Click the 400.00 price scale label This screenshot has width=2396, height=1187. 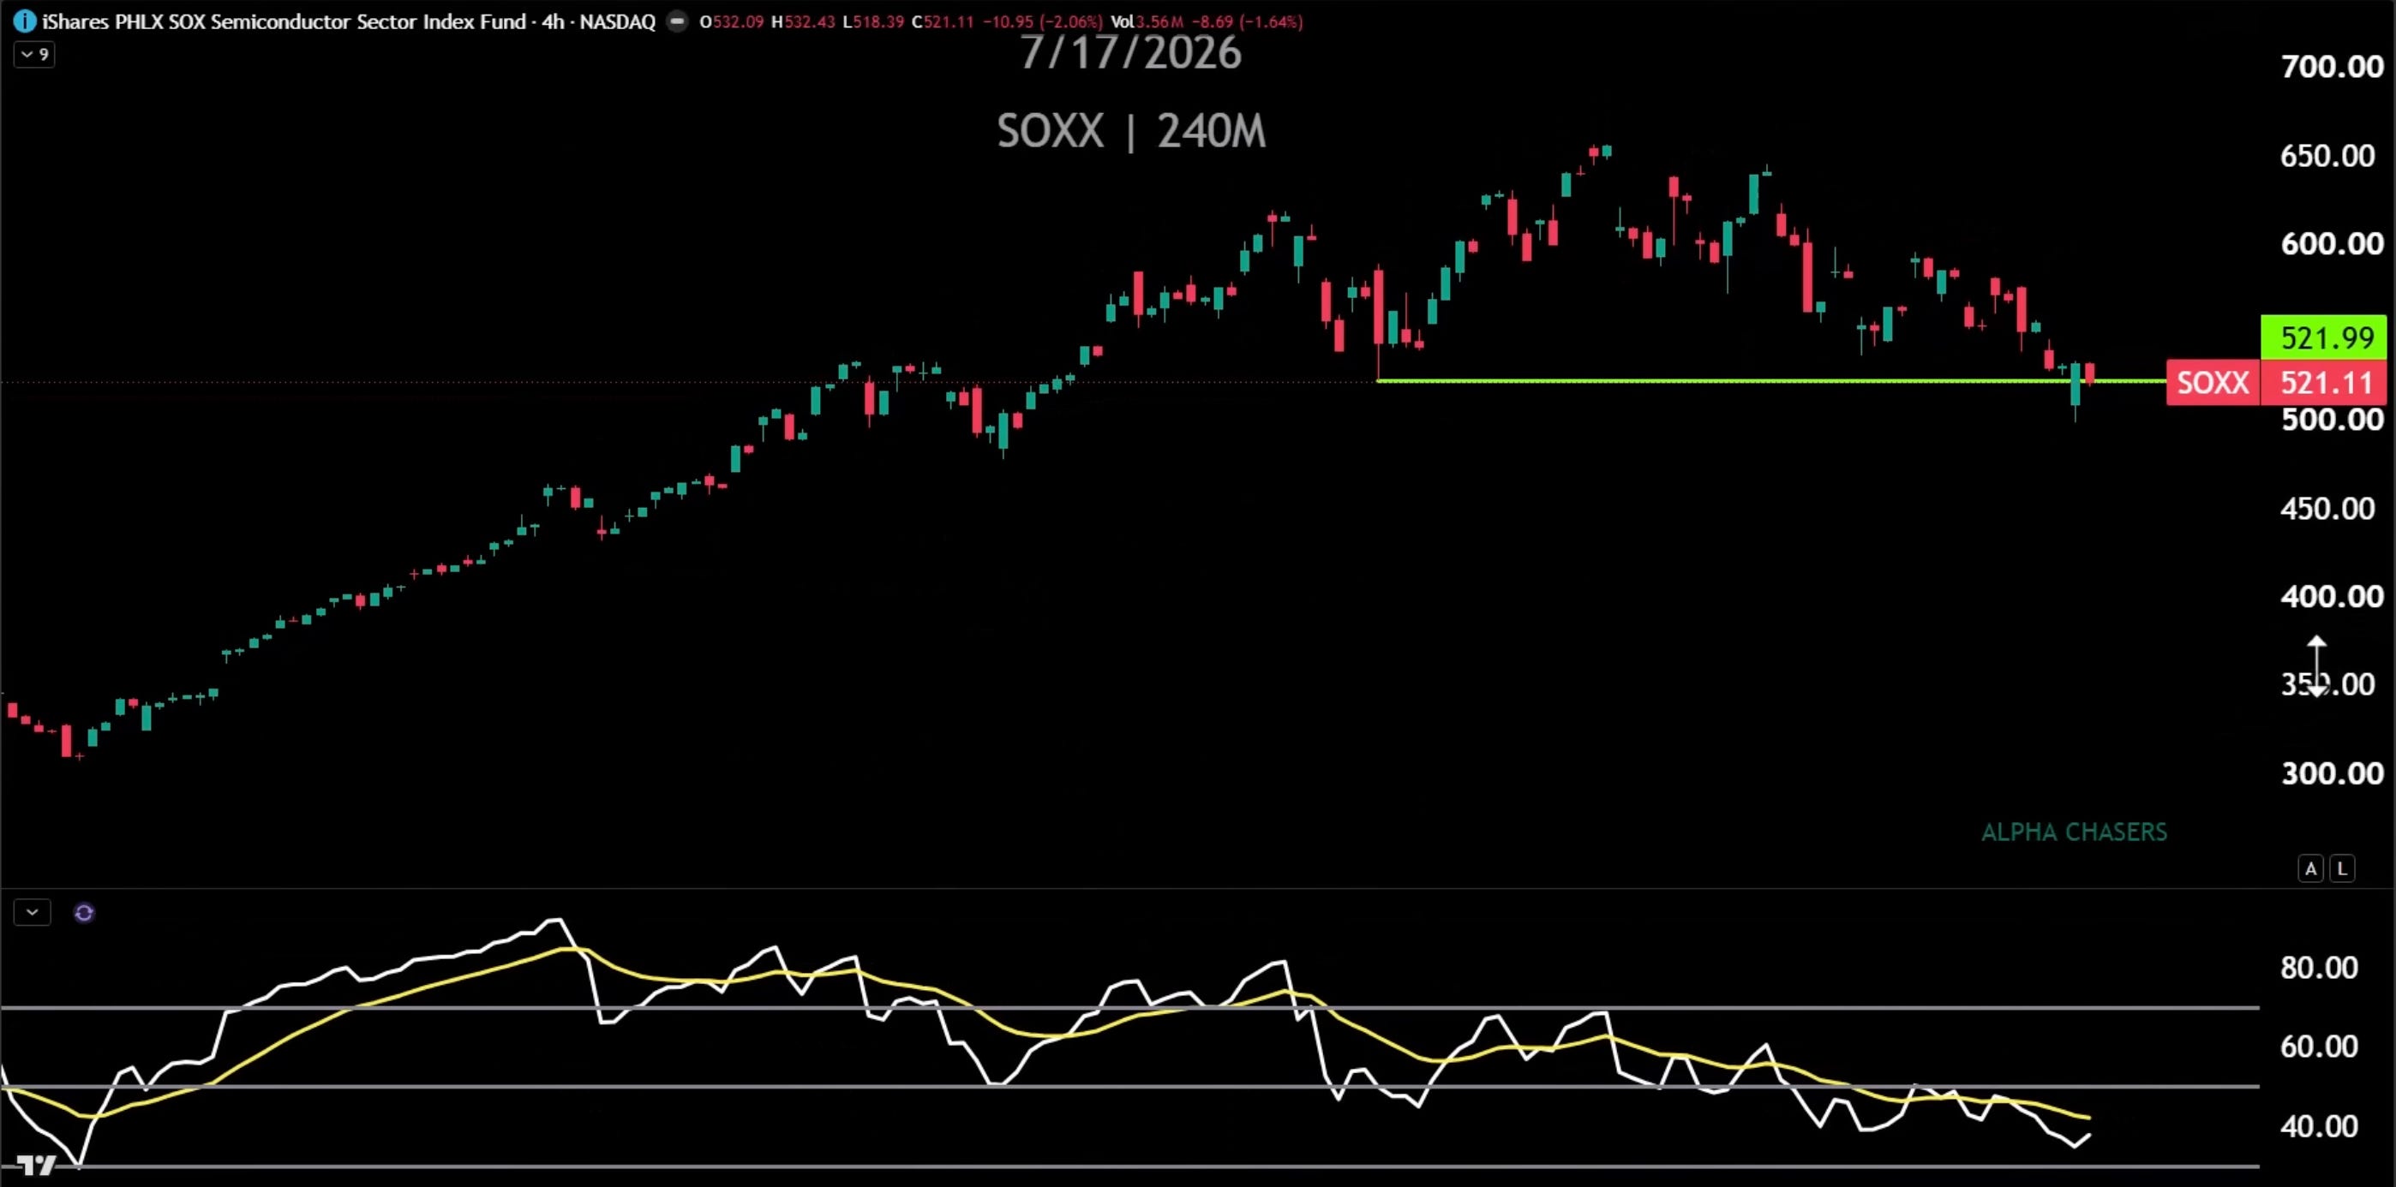point(2332,597)
